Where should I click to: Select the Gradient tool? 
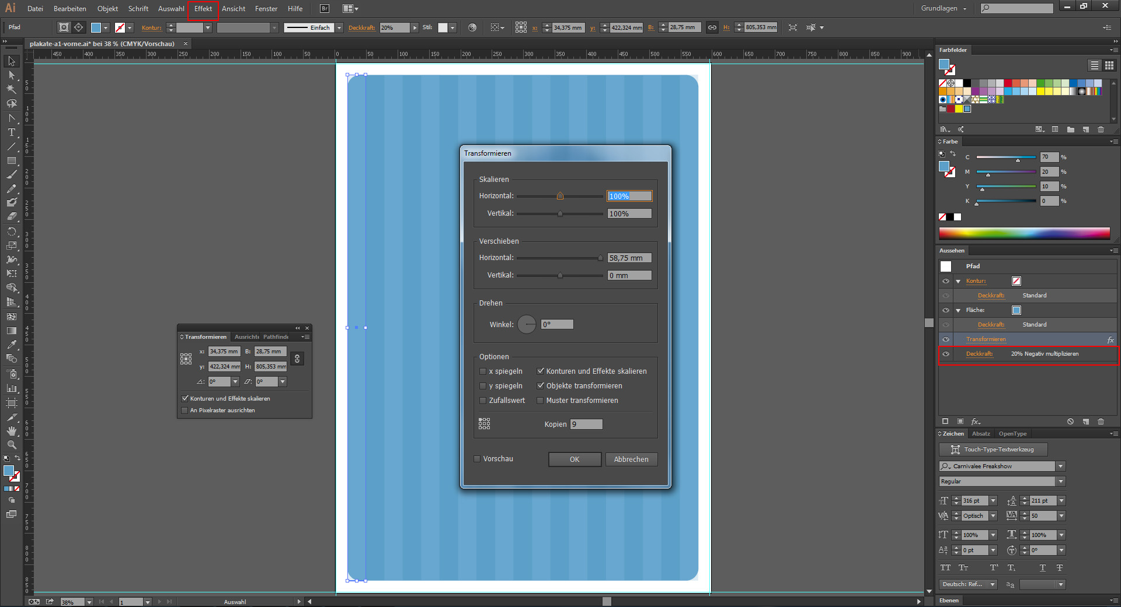pyautogui.click(x=11, y=331)
